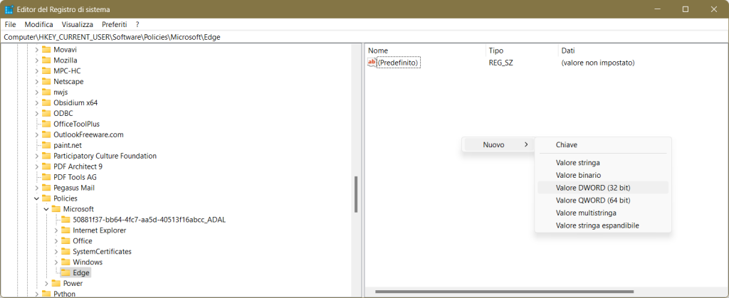Click the Registry Editor app icon in title bar
The image size is (729, 298).
[x=9, y=9]
